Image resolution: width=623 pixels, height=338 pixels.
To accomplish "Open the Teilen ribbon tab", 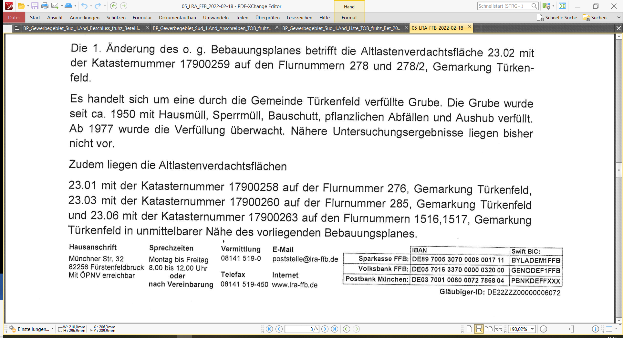I will point(242,18).
